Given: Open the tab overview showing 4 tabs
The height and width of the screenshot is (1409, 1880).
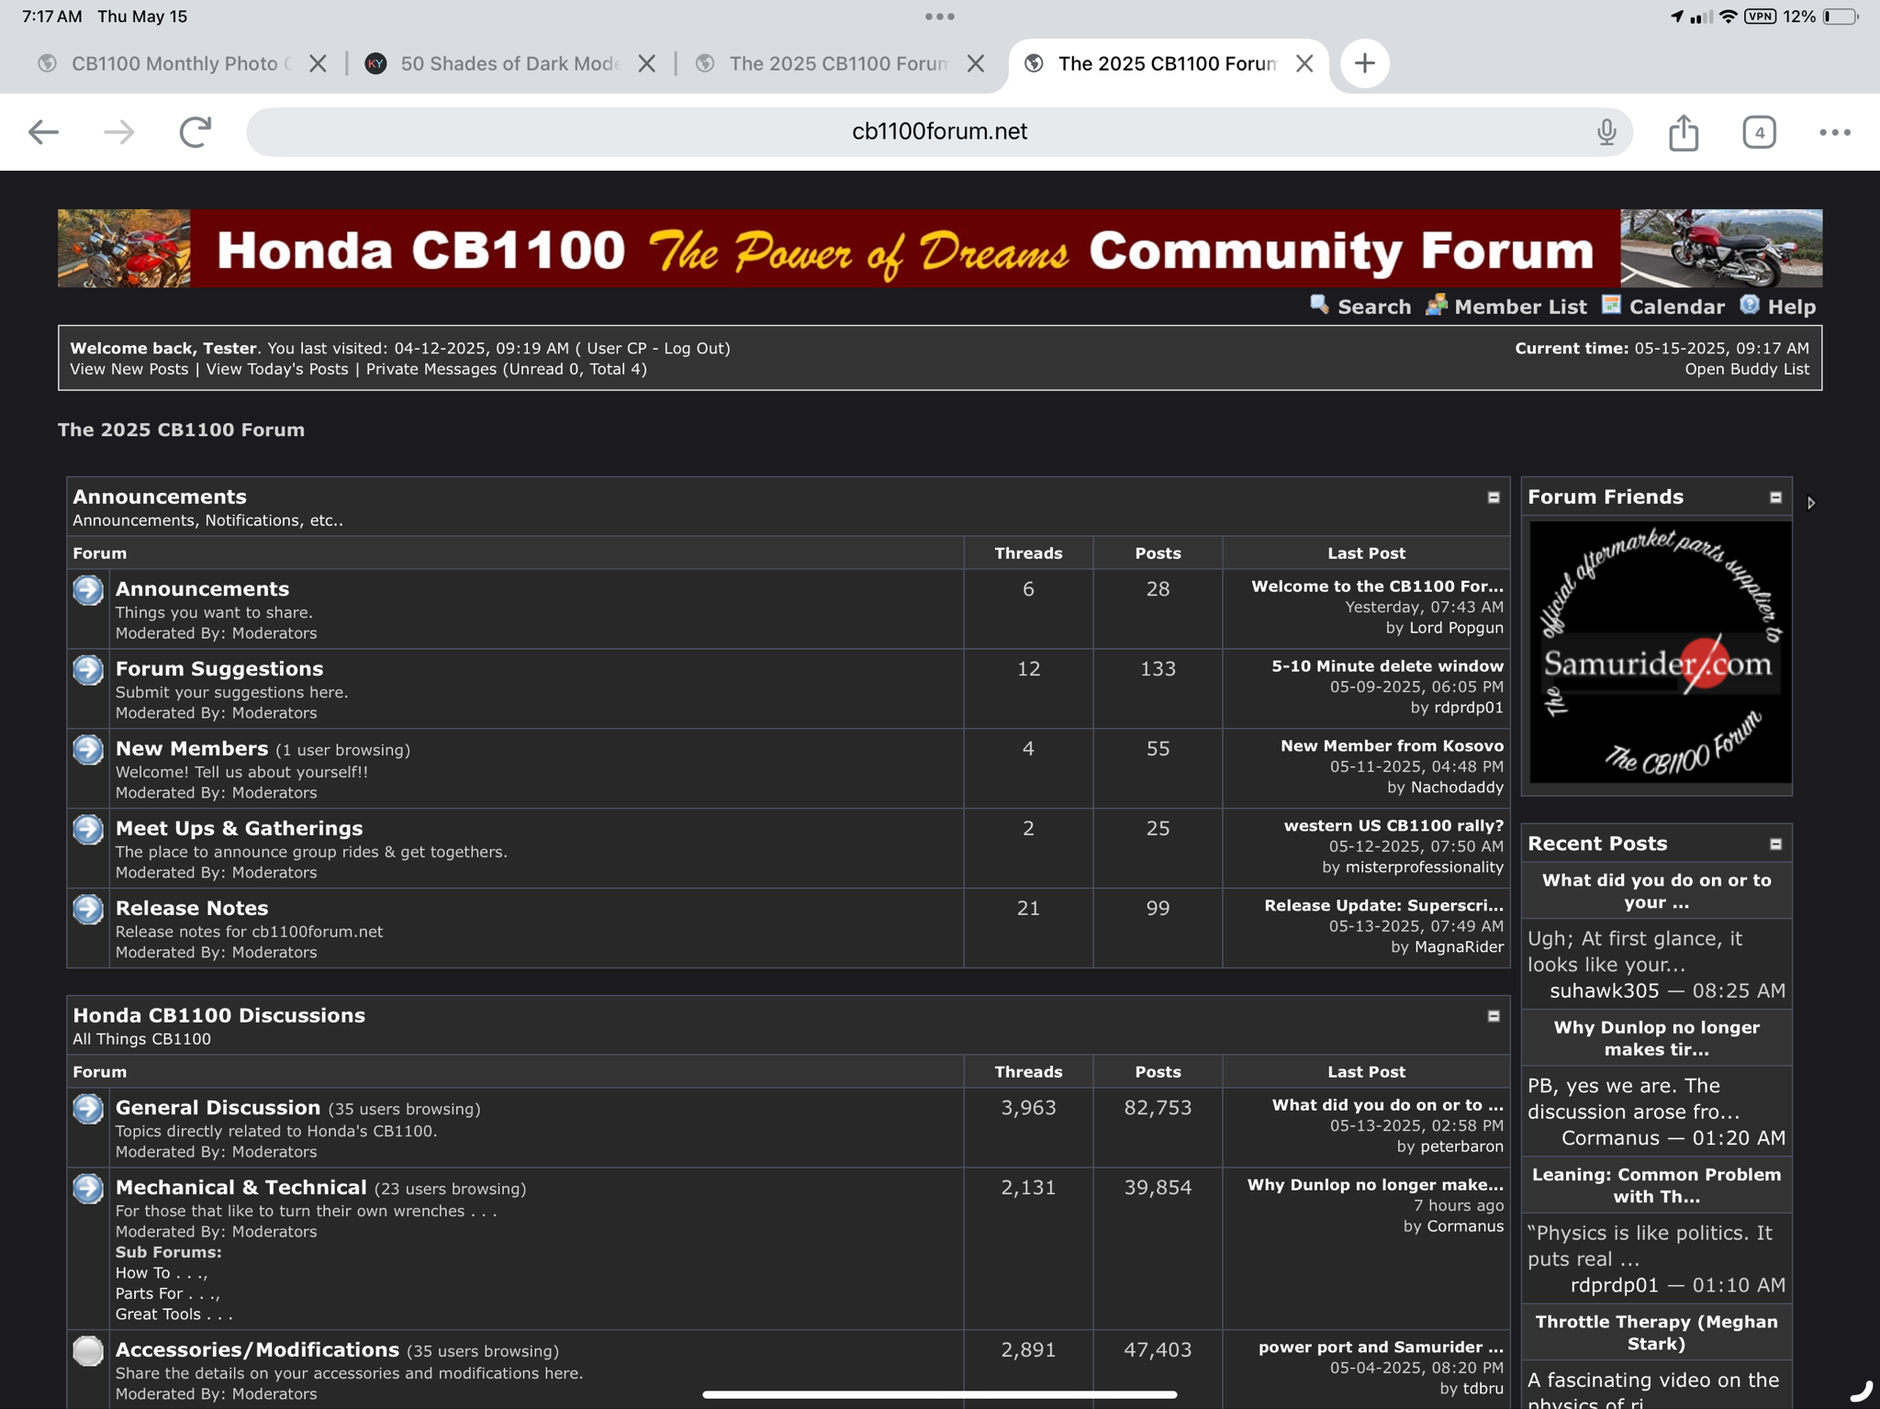Looking at the screenshot, I should click(1759, 132).
